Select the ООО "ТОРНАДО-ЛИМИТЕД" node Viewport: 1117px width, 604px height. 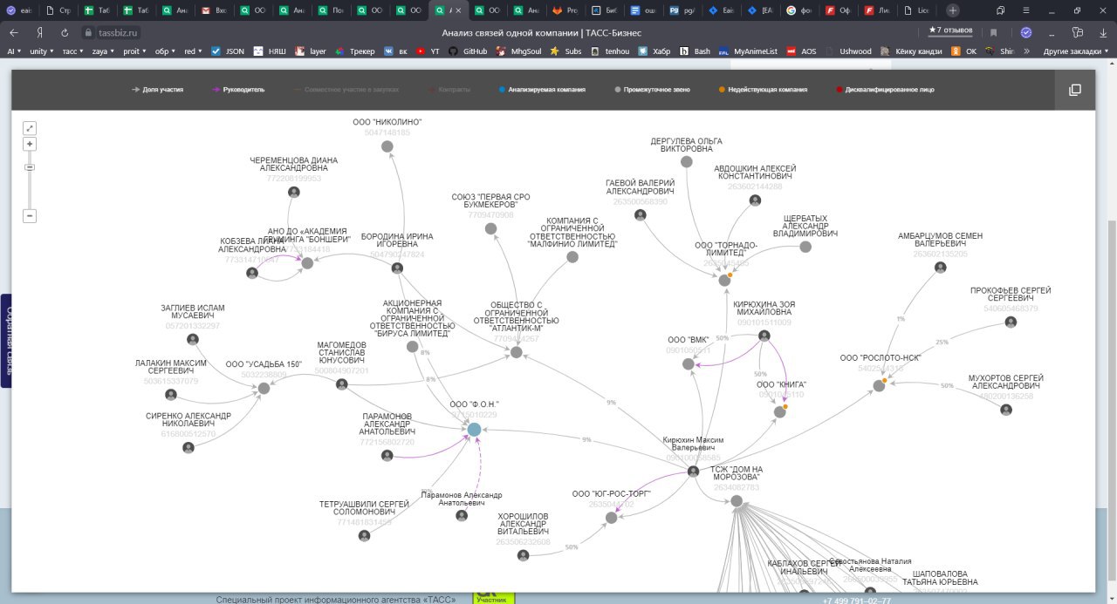coord(724,280)
